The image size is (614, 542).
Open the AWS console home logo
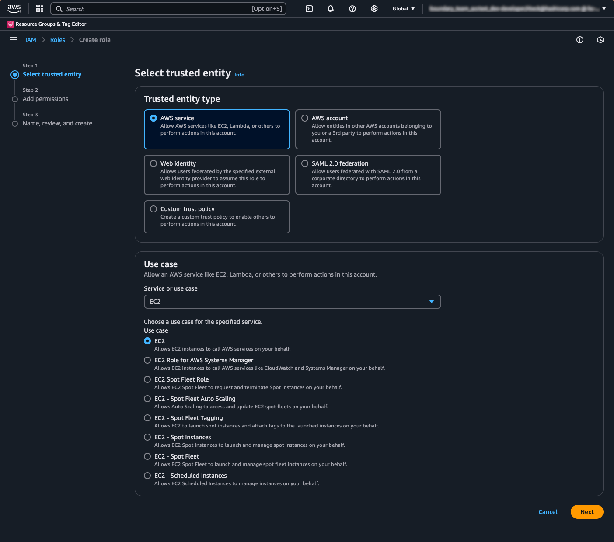pos(14,9)
